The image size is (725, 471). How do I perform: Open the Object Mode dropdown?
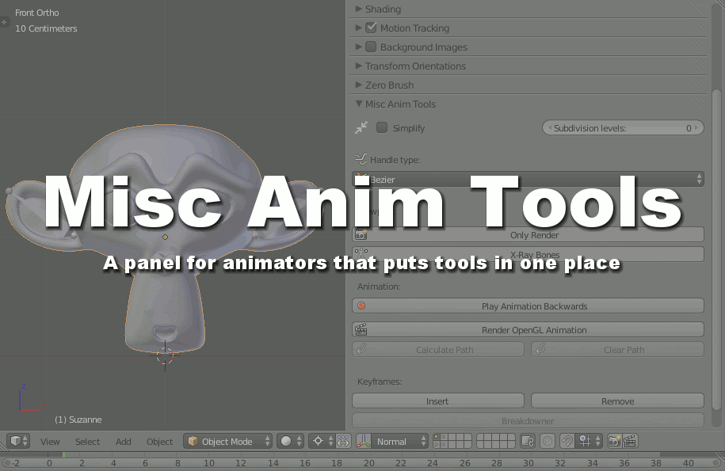[x=228, y=441]
